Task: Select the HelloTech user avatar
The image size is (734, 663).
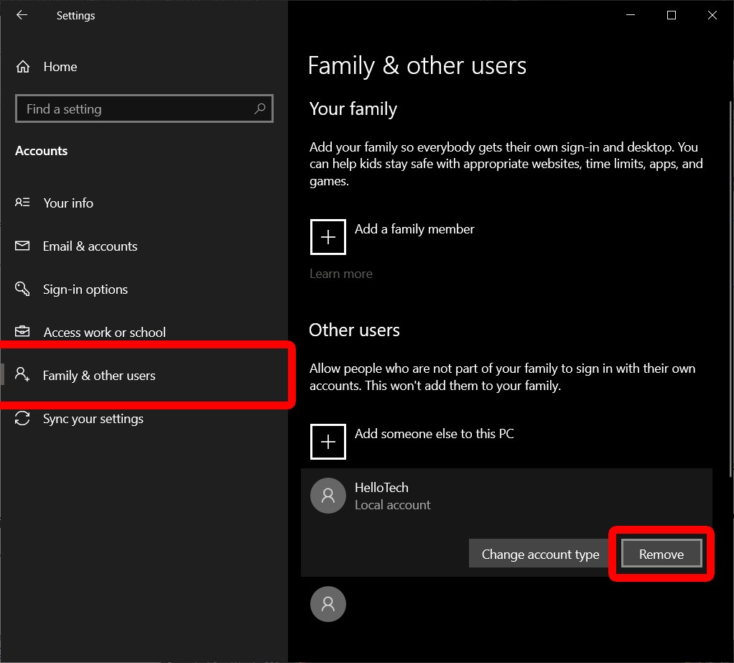Action: coord(327,496)
